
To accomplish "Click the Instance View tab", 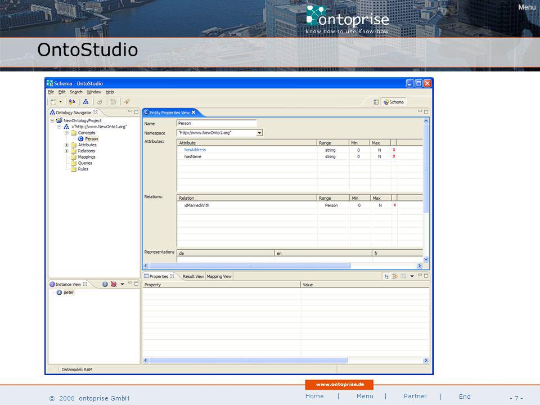I will point(68,284).
